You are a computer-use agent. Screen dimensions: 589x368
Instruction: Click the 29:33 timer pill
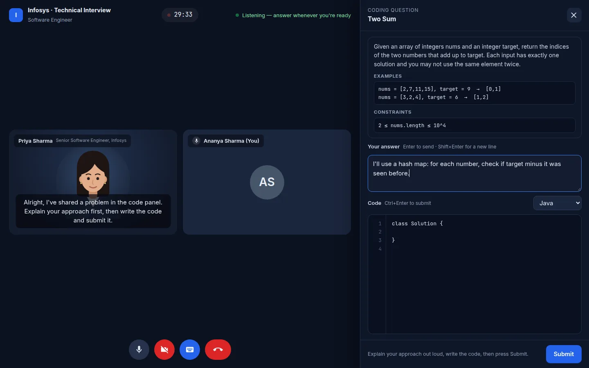180,15
